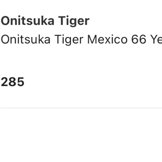Click the capital T of bold Tiger heading
The image size is (162, 162).
click(x=62, y=21)
